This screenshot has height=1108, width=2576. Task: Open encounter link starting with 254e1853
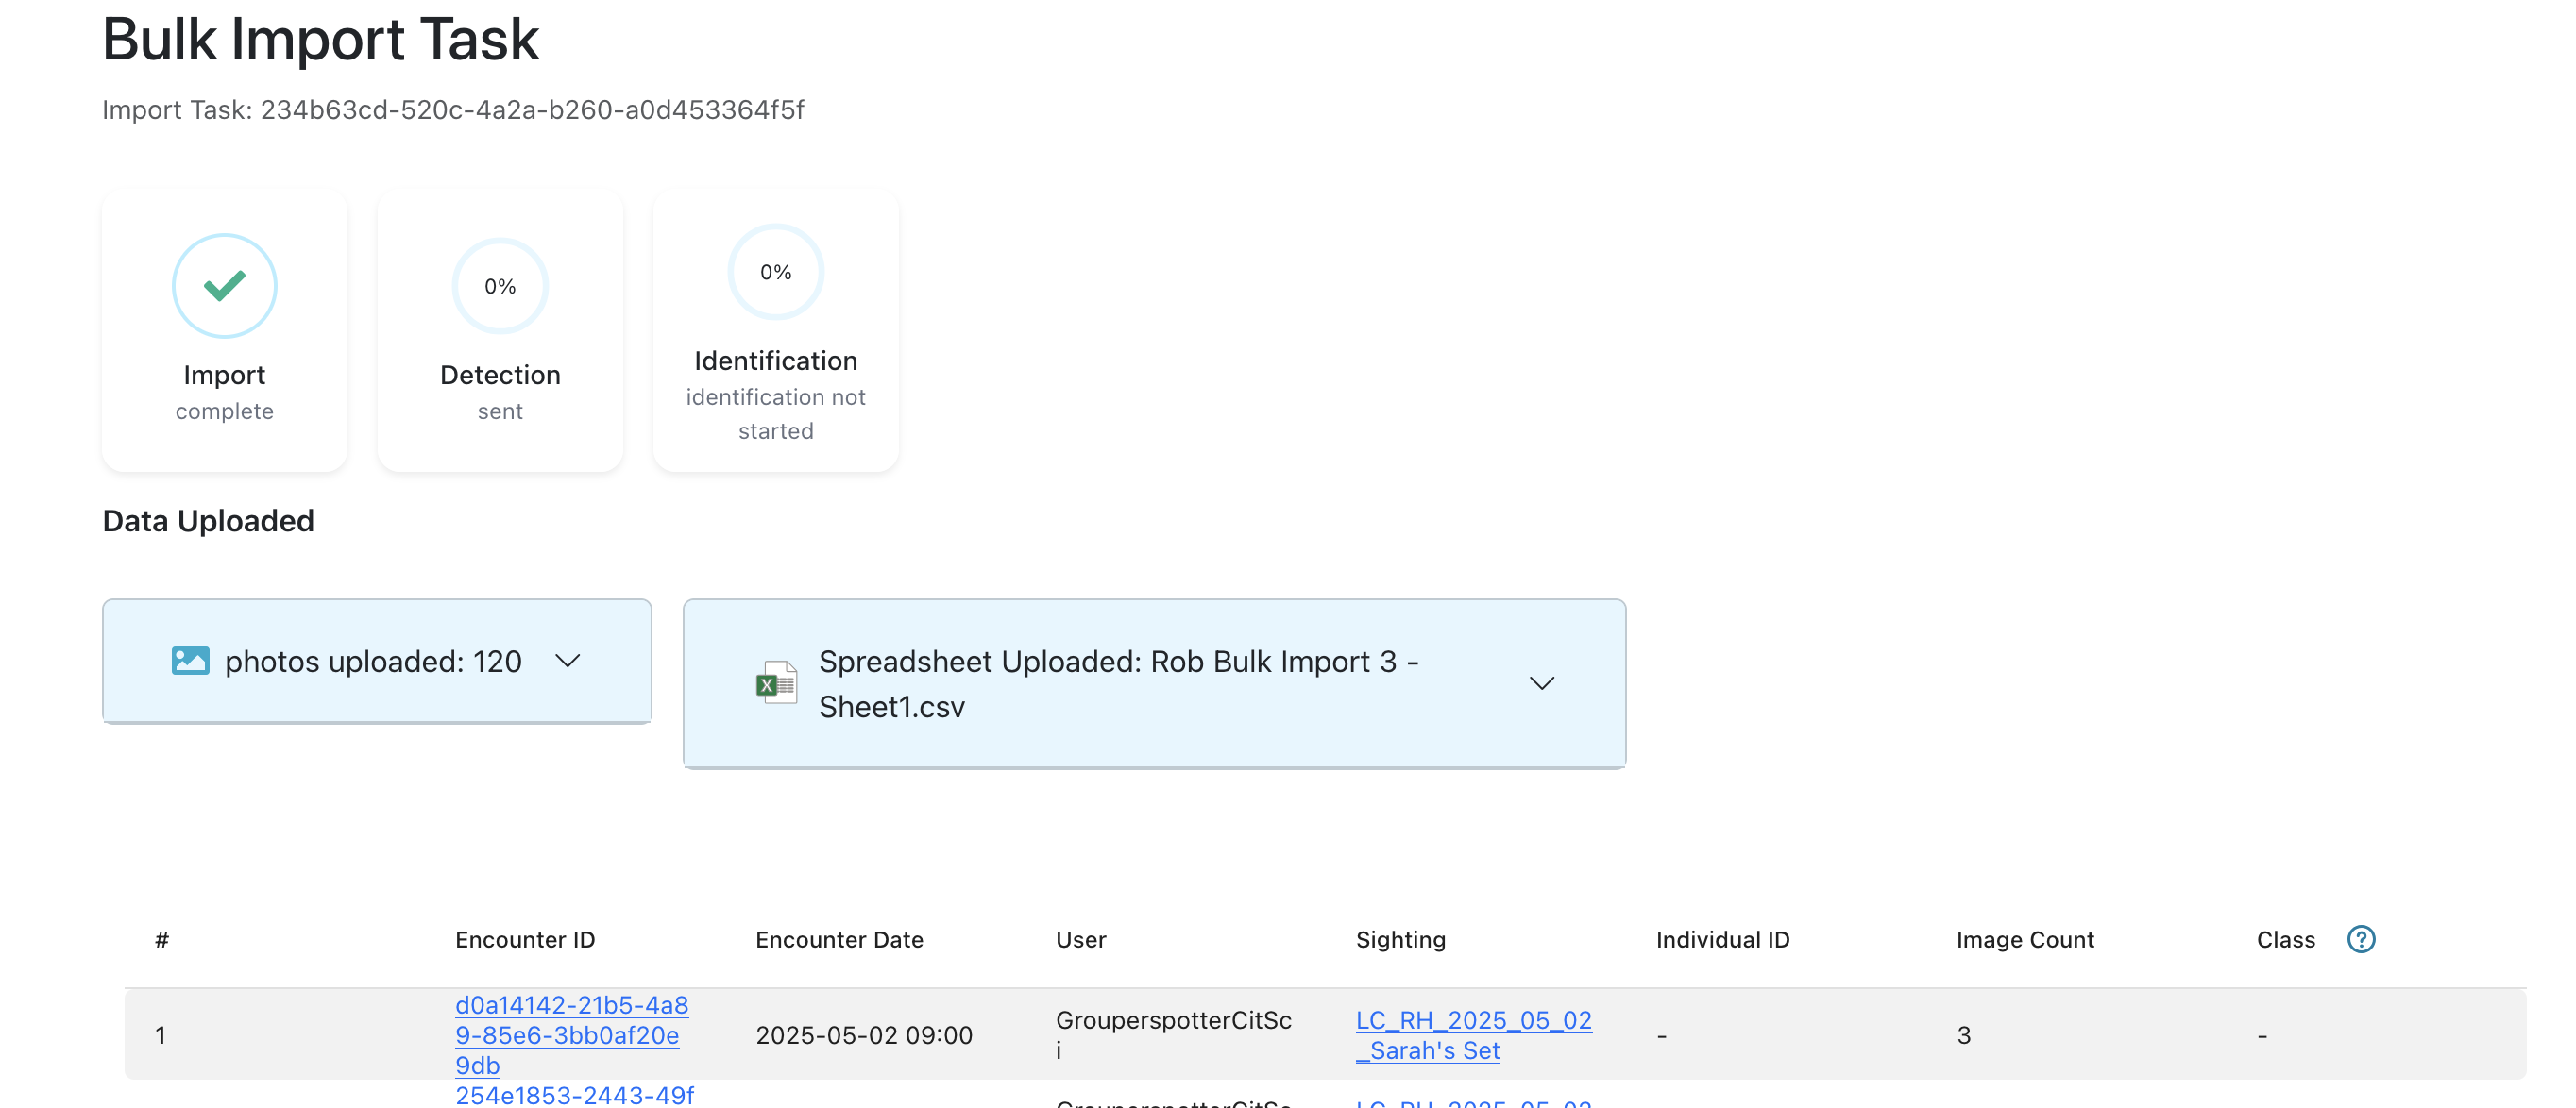point(574,1095)
